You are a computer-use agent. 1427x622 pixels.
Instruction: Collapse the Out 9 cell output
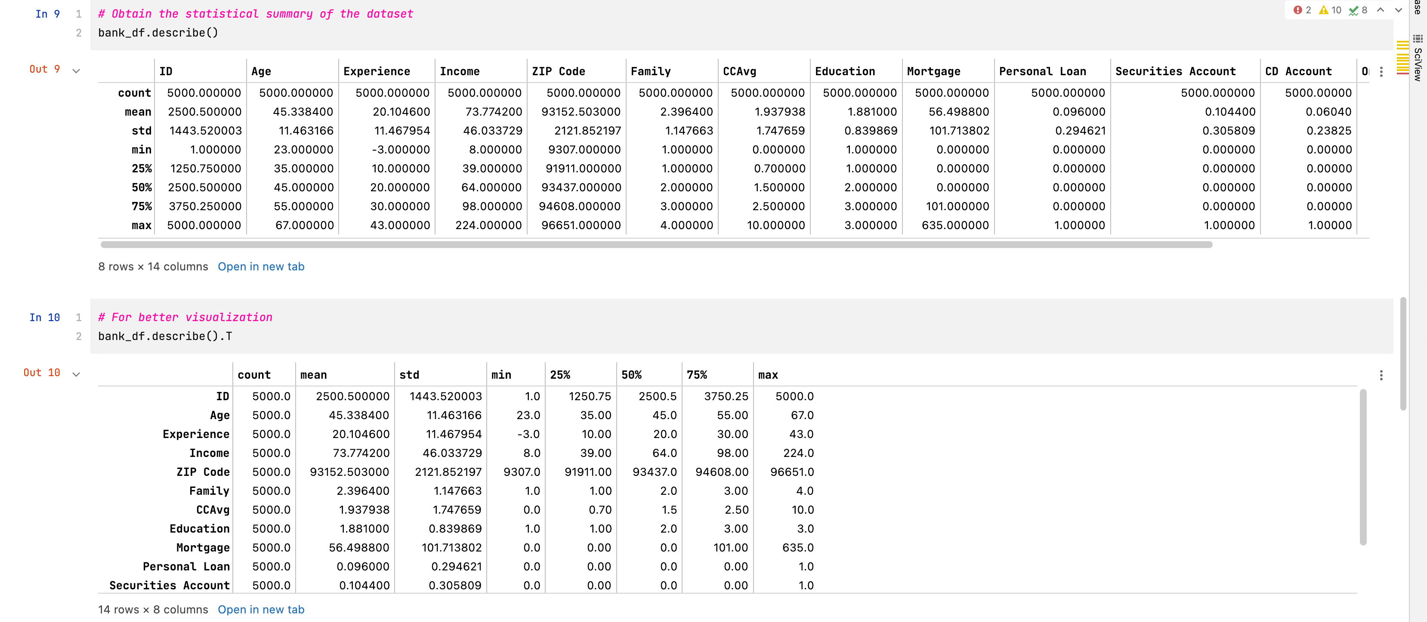tap(77, 71)
